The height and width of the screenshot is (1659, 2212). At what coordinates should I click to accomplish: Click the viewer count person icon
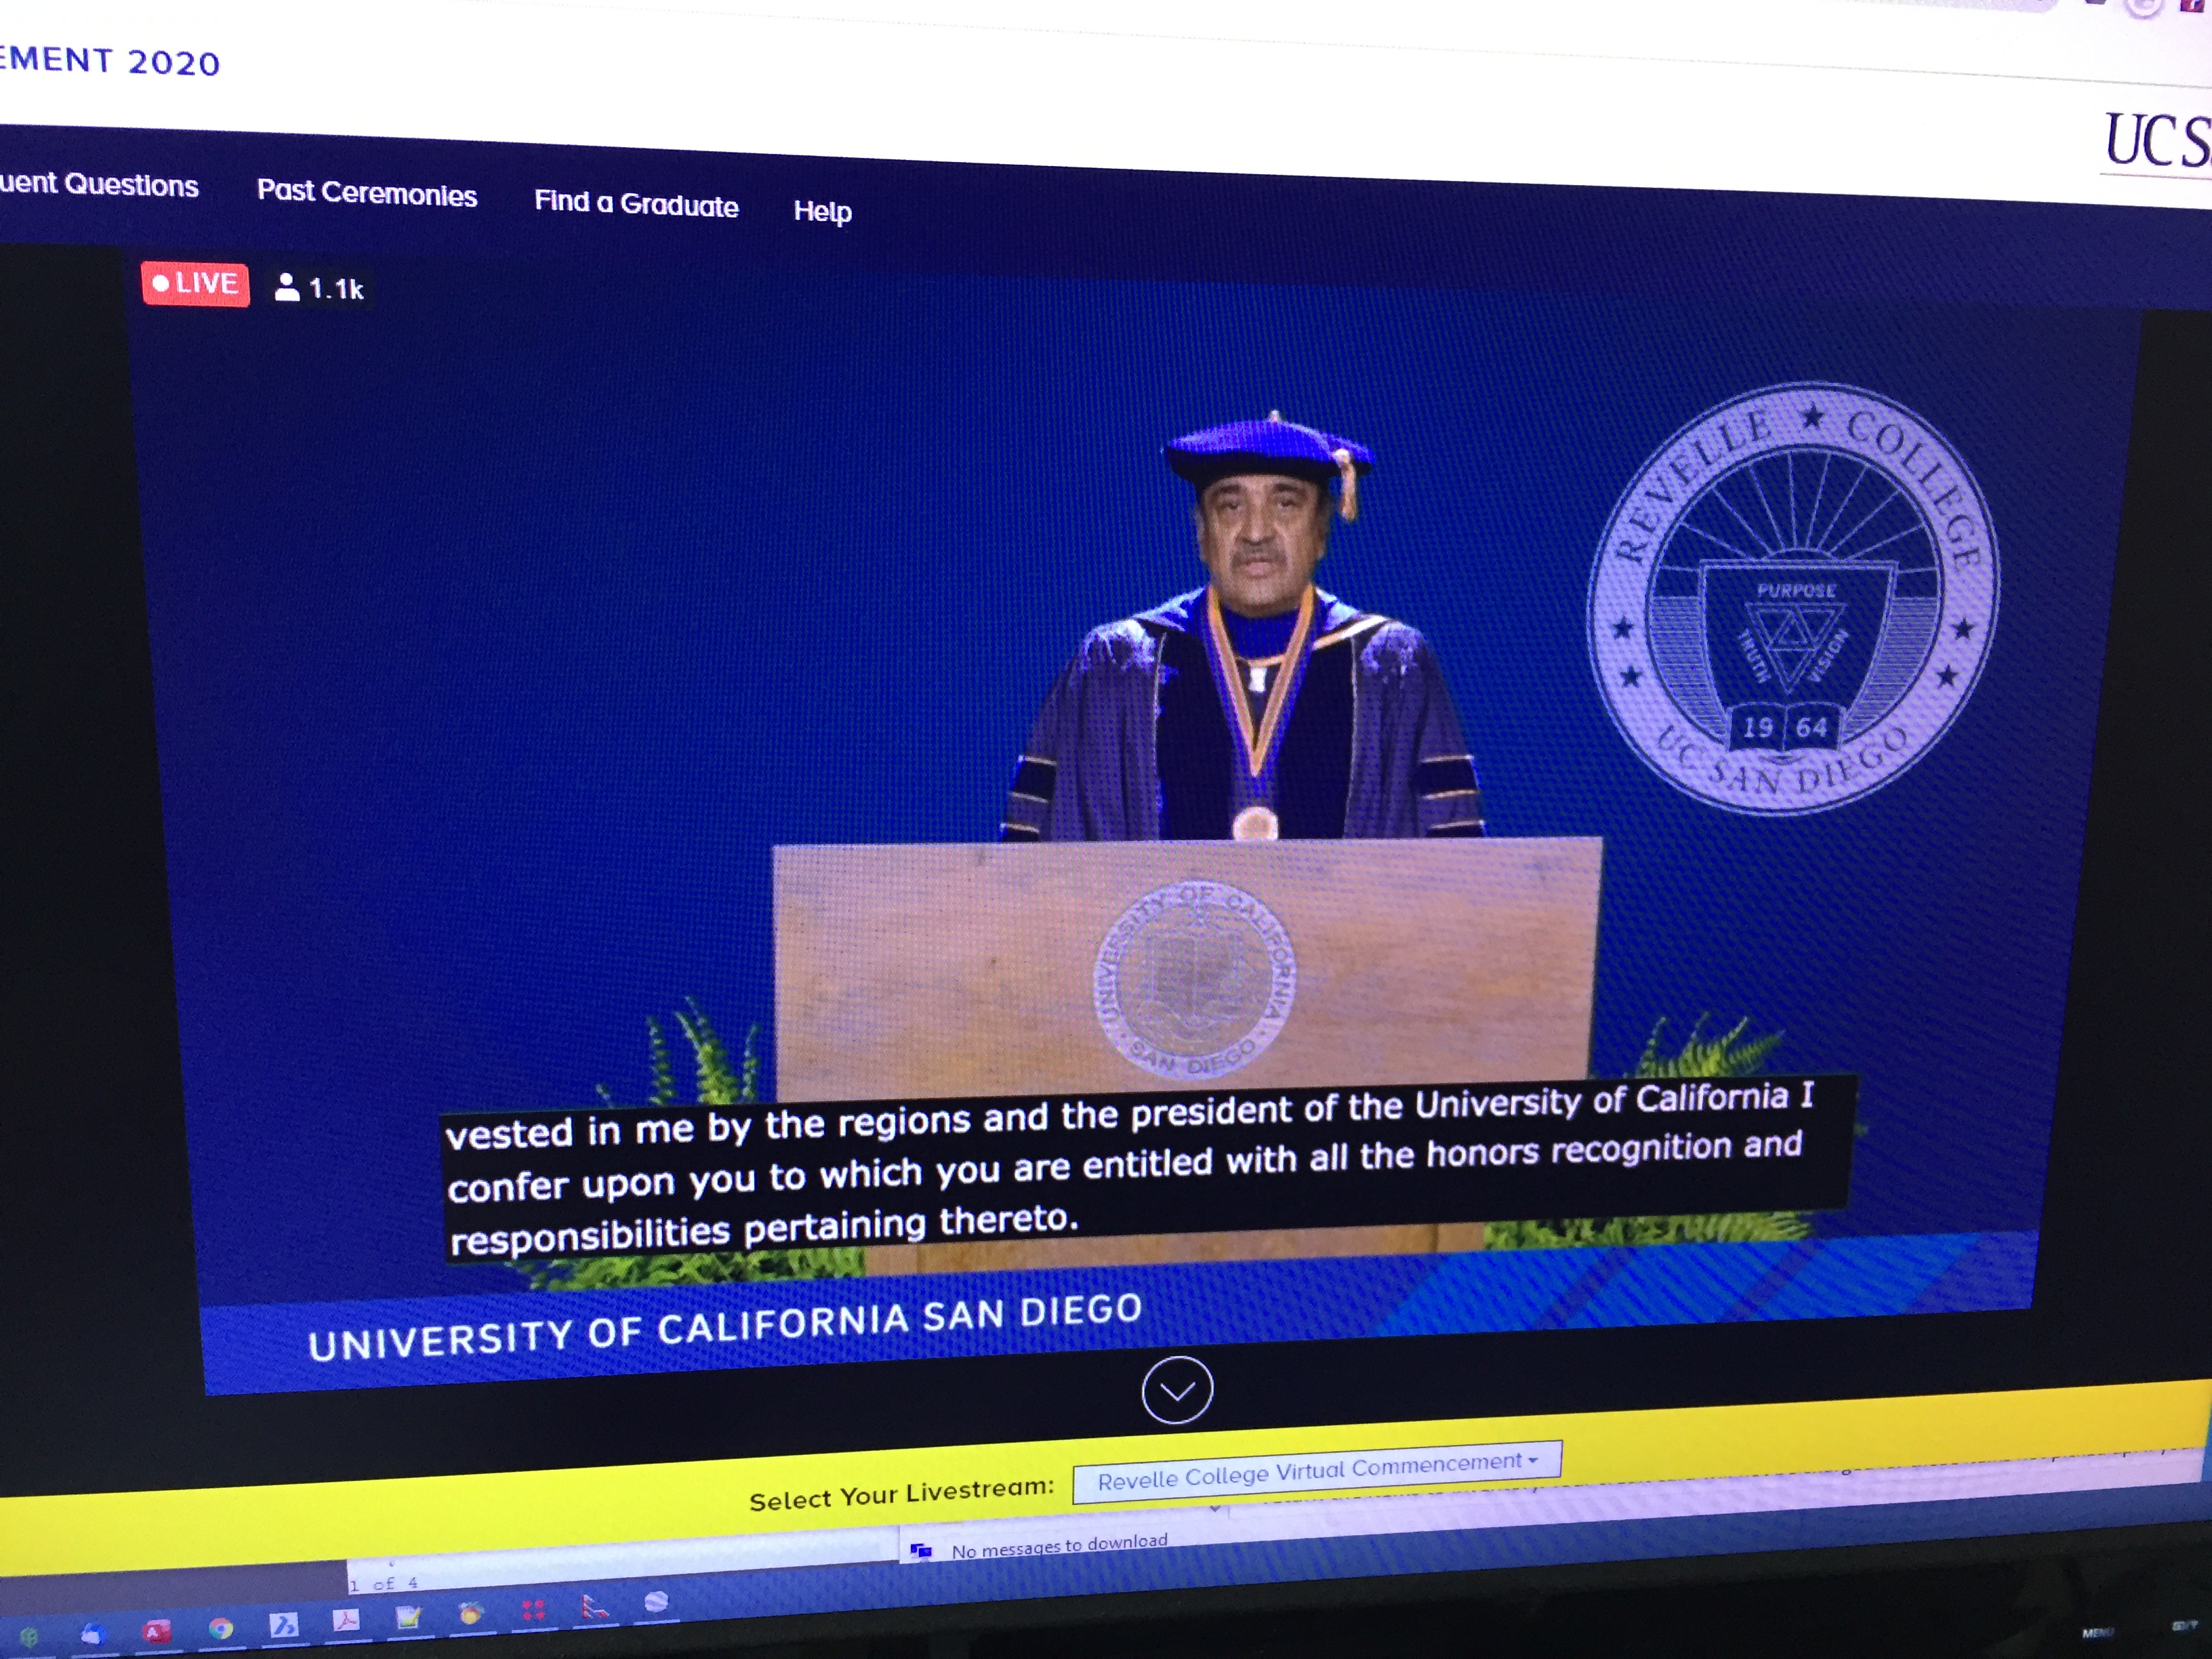(287, 288)
